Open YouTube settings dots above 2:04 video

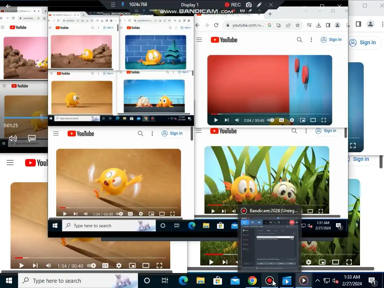pyautogui.click(x=311, y=40)
